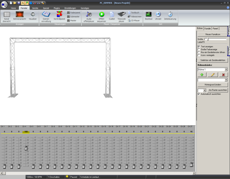Enable Icons verriegeln checkbox
The width and height of the screenshot is (230, 179).
coord(199,55)
